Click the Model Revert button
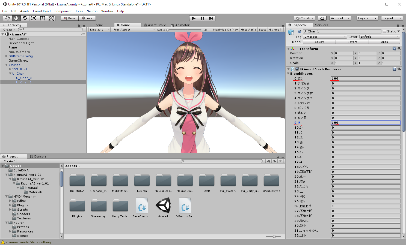 coord(352,42)
